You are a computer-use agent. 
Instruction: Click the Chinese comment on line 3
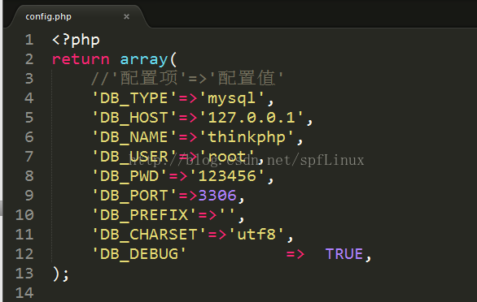pyautogui.click(x=187, y=79)
